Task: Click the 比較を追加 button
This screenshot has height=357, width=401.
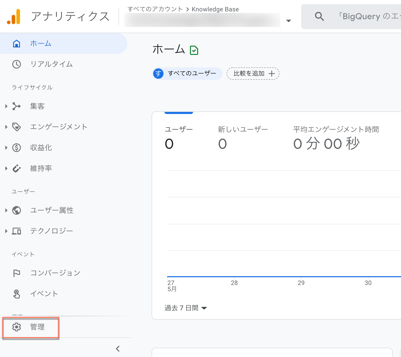Action: point(253,74)
